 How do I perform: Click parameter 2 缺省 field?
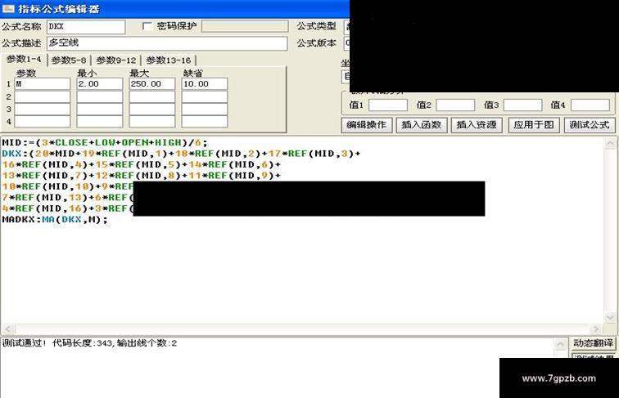click(205, 96)
